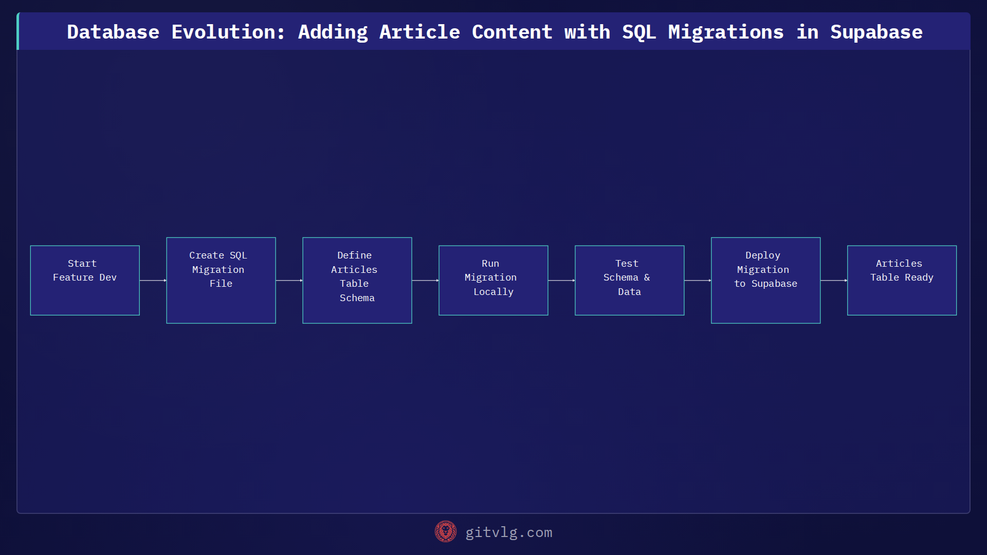Click the Articles Table Ready step
This screenshot has height=555, width=987.
tap(902, 280)
